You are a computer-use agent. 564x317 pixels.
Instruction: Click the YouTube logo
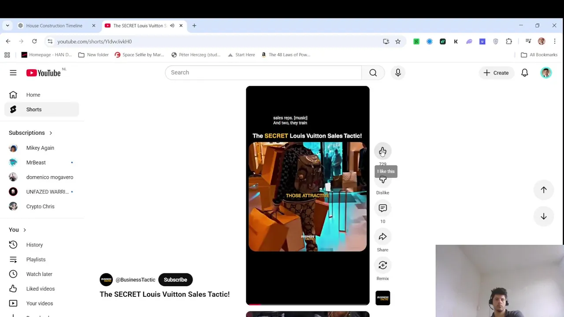pos(43,73)
